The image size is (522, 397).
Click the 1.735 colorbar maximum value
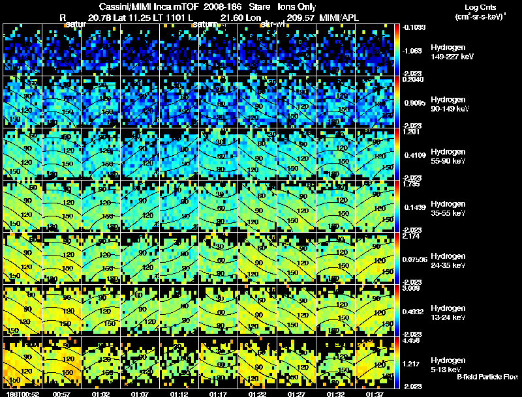tap(411, 184)
